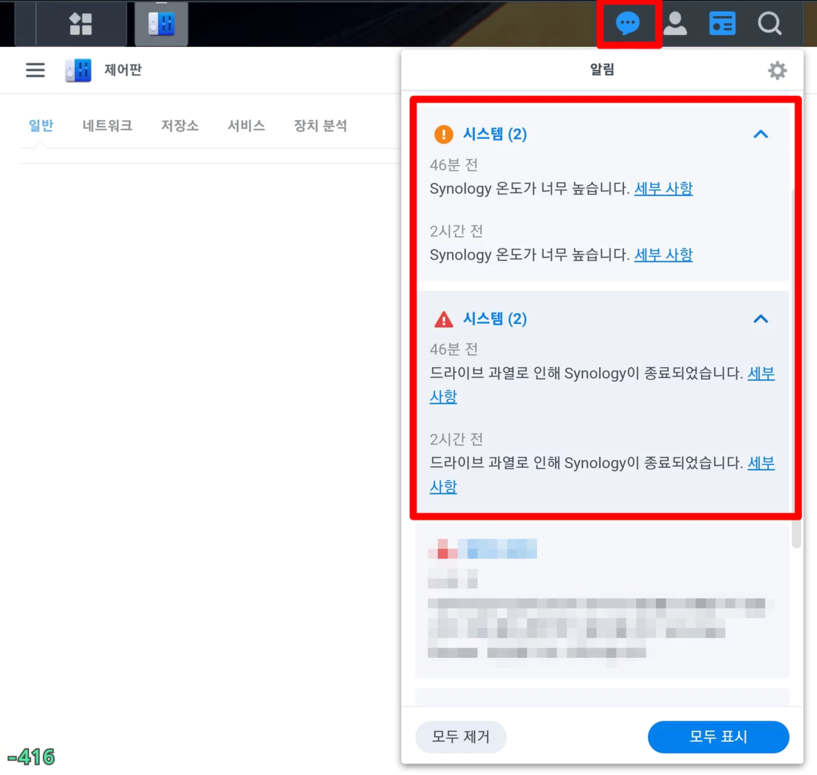Switch to the 저장소 tab
This screenshot has width=817, height=775.
pos(180,126)
